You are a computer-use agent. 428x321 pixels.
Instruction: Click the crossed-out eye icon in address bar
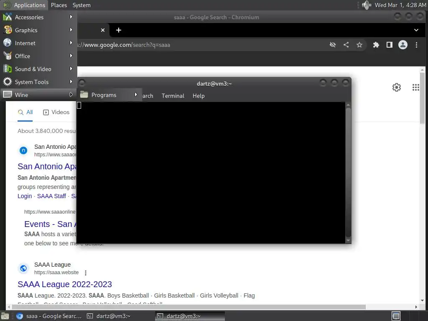pos(332,45)
